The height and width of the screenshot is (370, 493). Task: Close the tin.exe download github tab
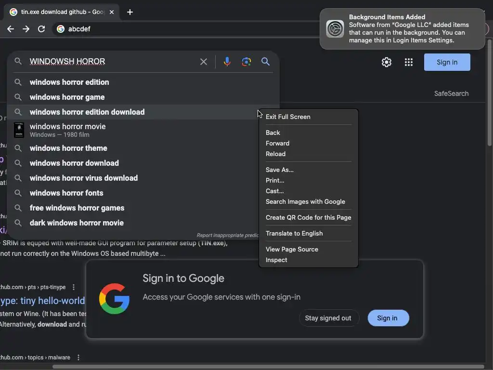pyautogui.click(x=112, y=12)
